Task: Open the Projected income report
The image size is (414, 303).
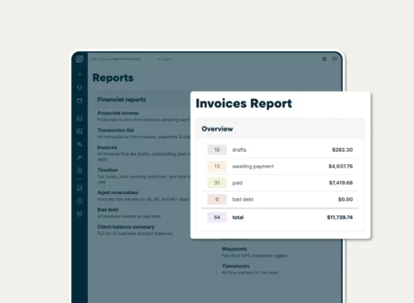Action: point(118,113)
